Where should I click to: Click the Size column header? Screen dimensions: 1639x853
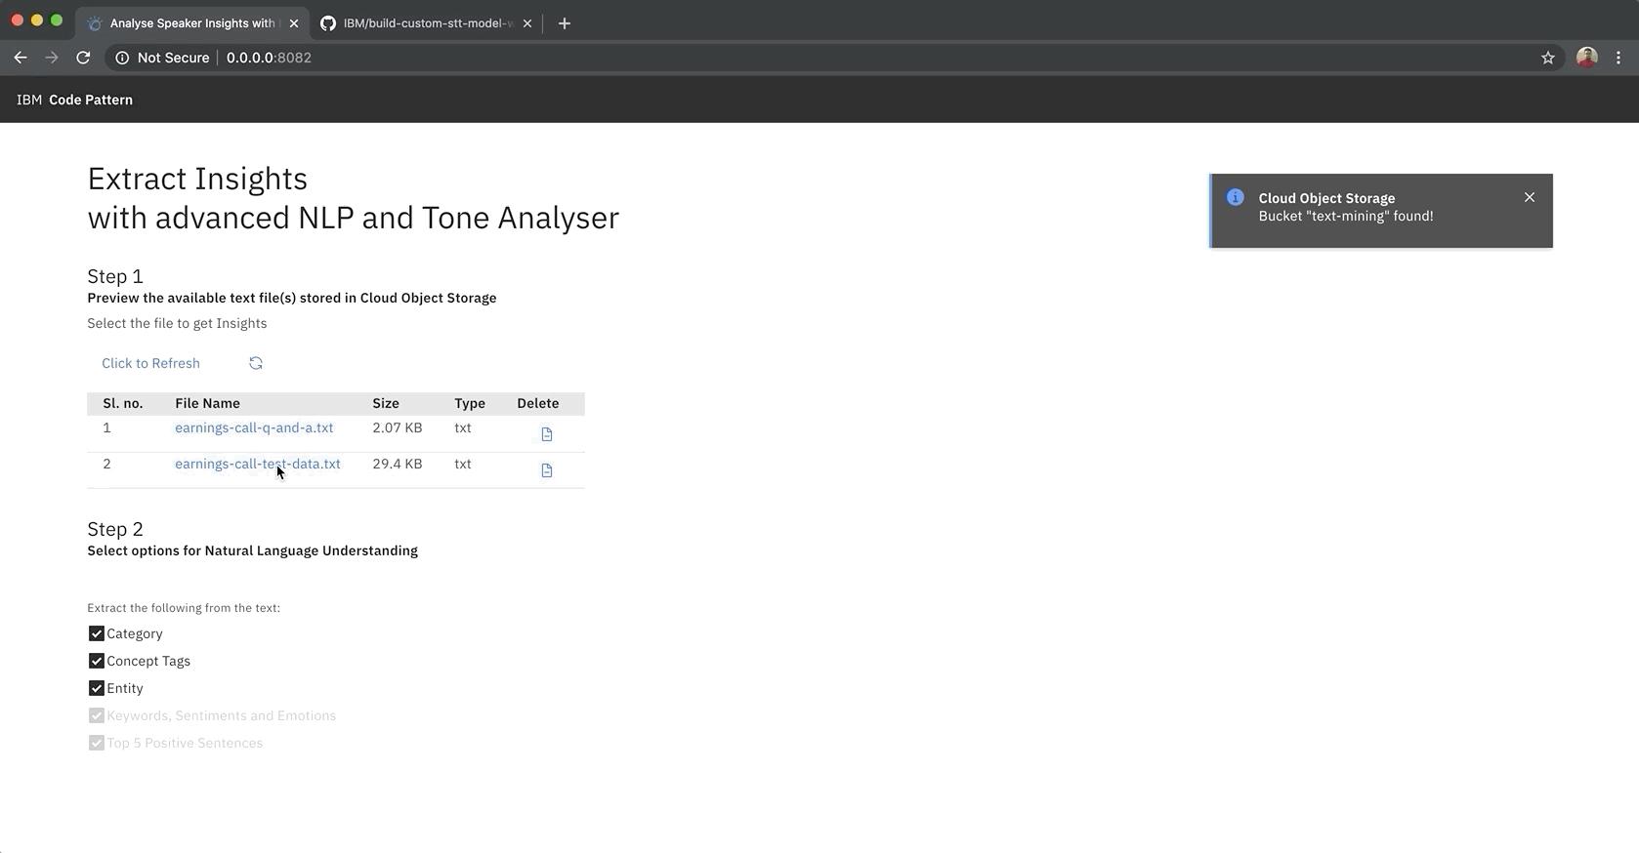(x=386, y=403)
